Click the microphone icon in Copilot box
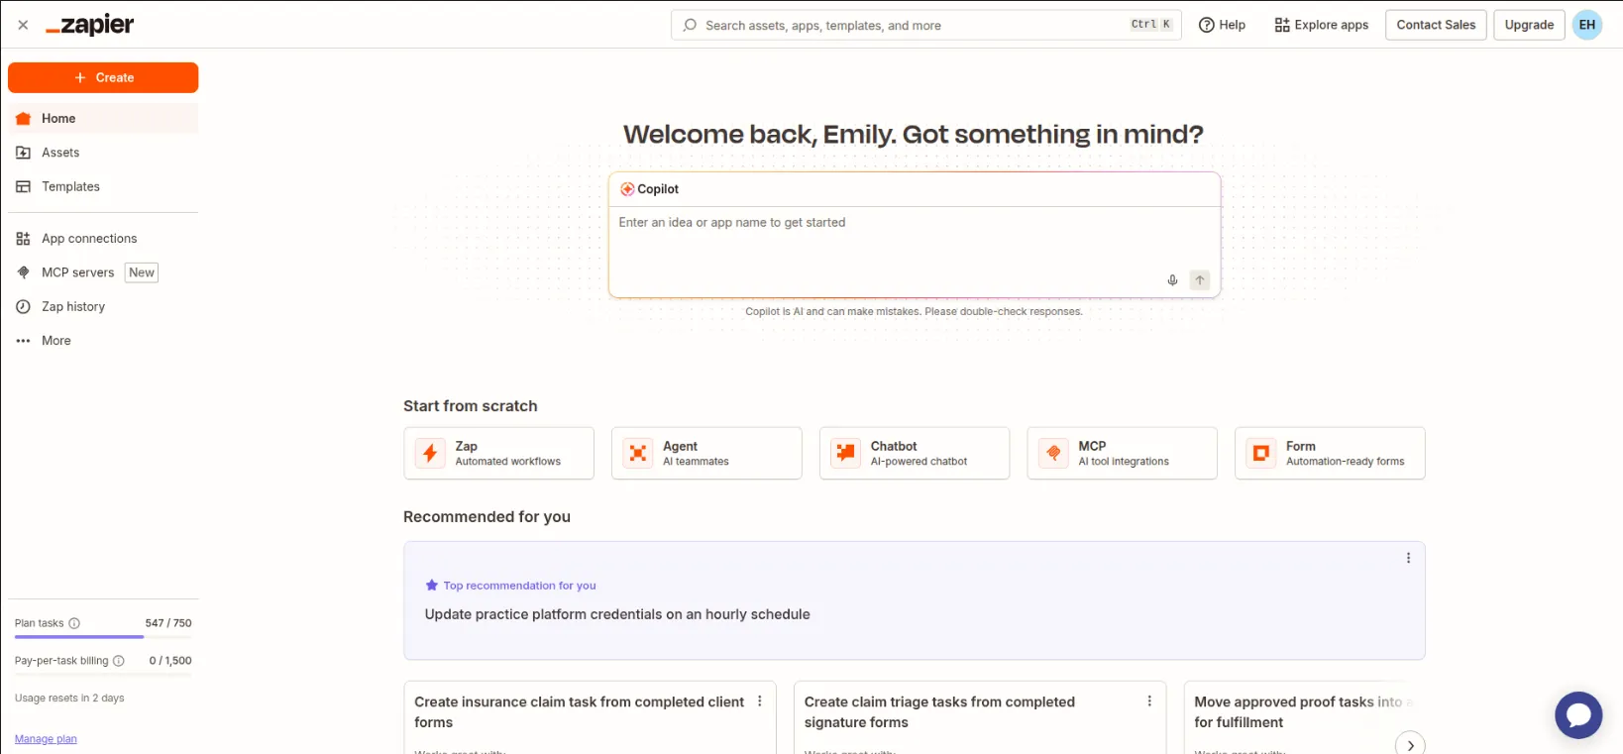The image size is (1623, 754). pyautogui.click(x=1172, y=280)
